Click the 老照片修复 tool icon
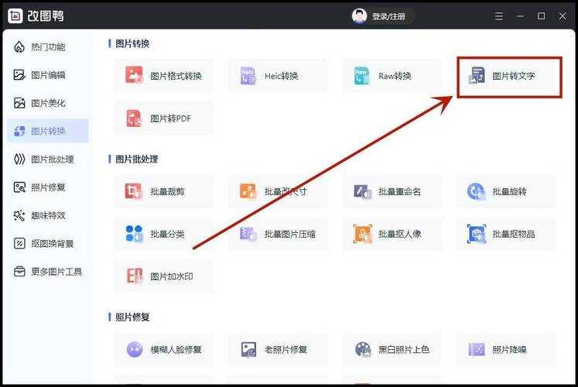This screenshot has width=578, height=387. pyautogui.click(x=248, y=349)
